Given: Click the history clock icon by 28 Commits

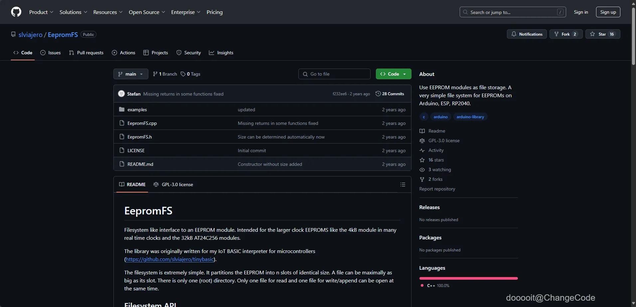Looking at the screenshot, I should pos(378,94).
